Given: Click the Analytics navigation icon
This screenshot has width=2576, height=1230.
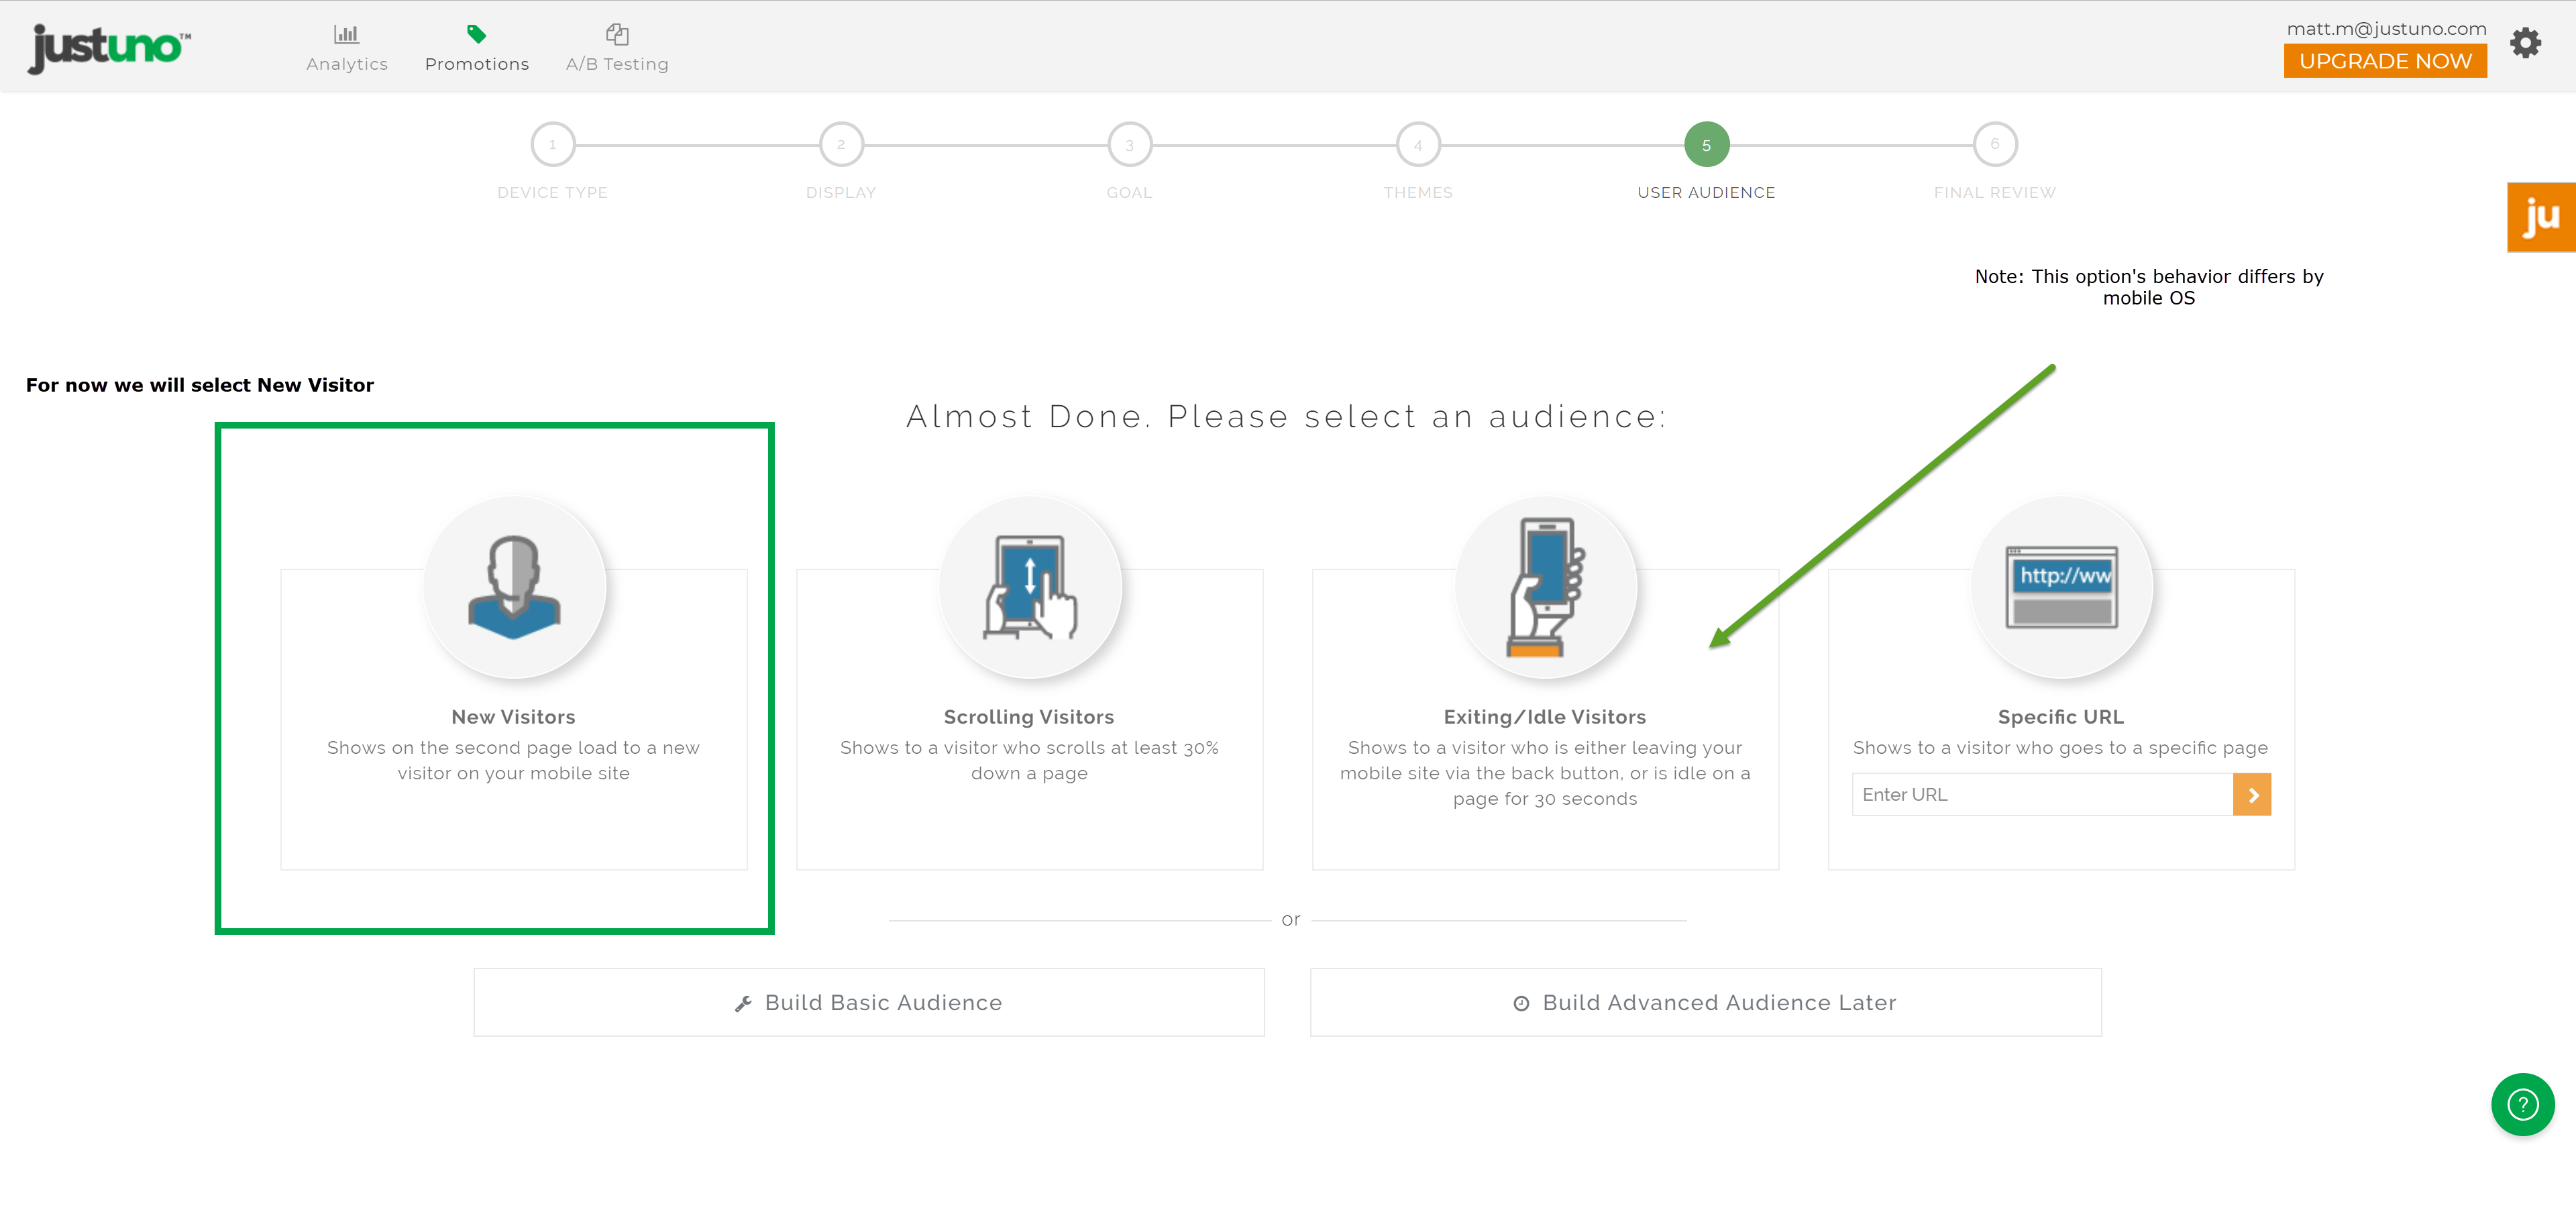Looking at the screenshot, I should (345, 36).
